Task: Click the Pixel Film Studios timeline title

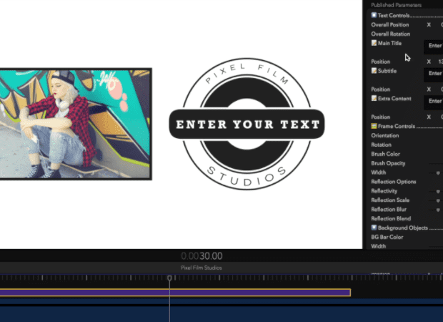Action: [201, 268]
